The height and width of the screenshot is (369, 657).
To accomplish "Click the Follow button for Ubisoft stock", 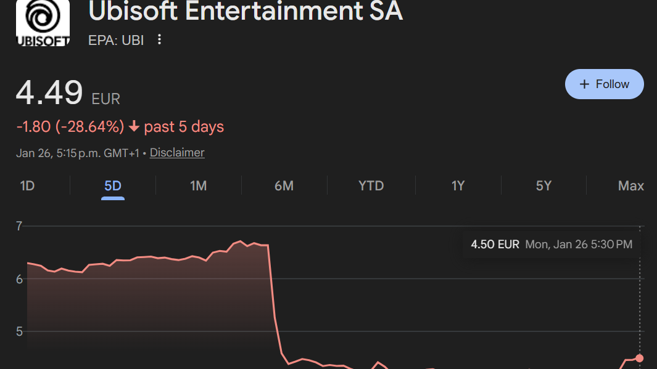I will (605, 84).
